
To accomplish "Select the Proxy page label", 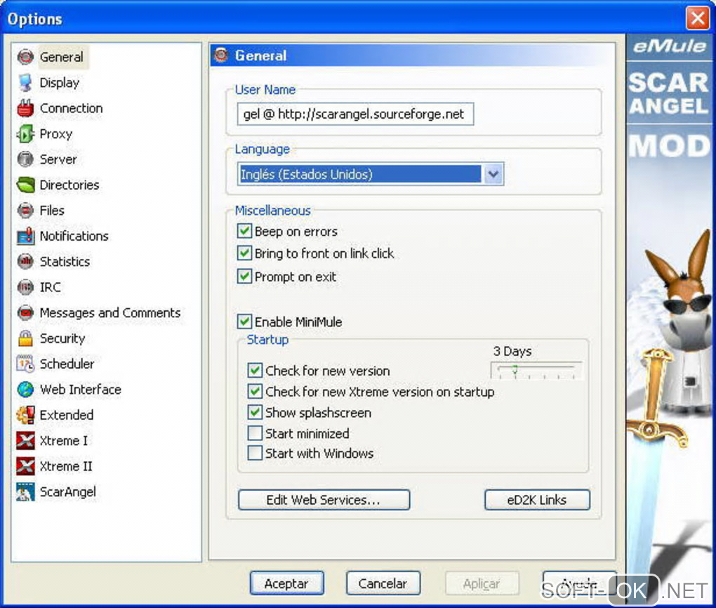I will point(55,134).
